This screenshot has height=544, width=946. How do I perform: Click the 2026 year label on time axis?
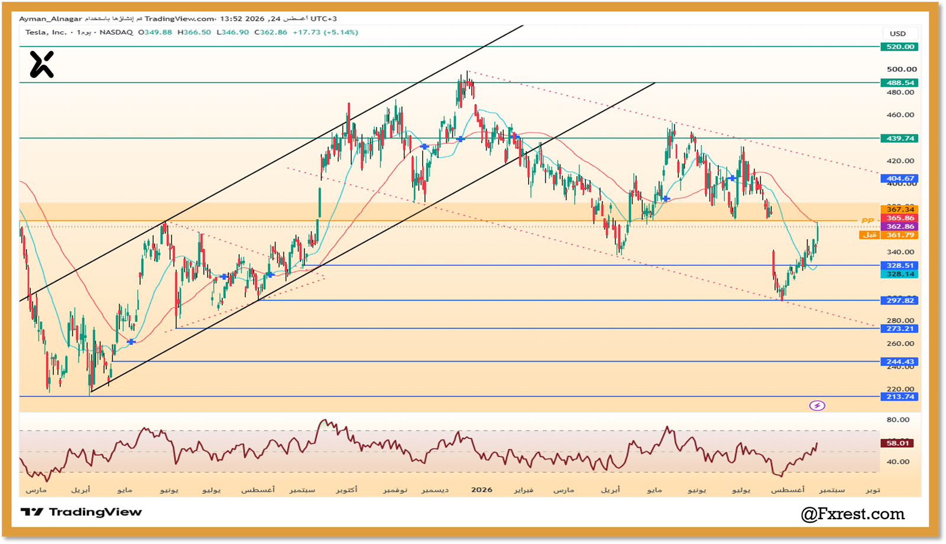point(482,490)
